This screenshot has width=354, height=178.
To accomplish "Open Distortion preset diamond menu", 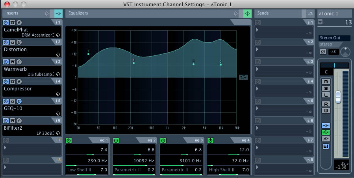I will [58, 55].
